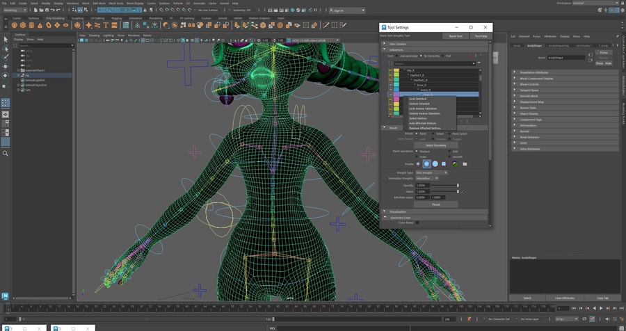Choose Select Vertices from context menu

click(x=418, y=118)
